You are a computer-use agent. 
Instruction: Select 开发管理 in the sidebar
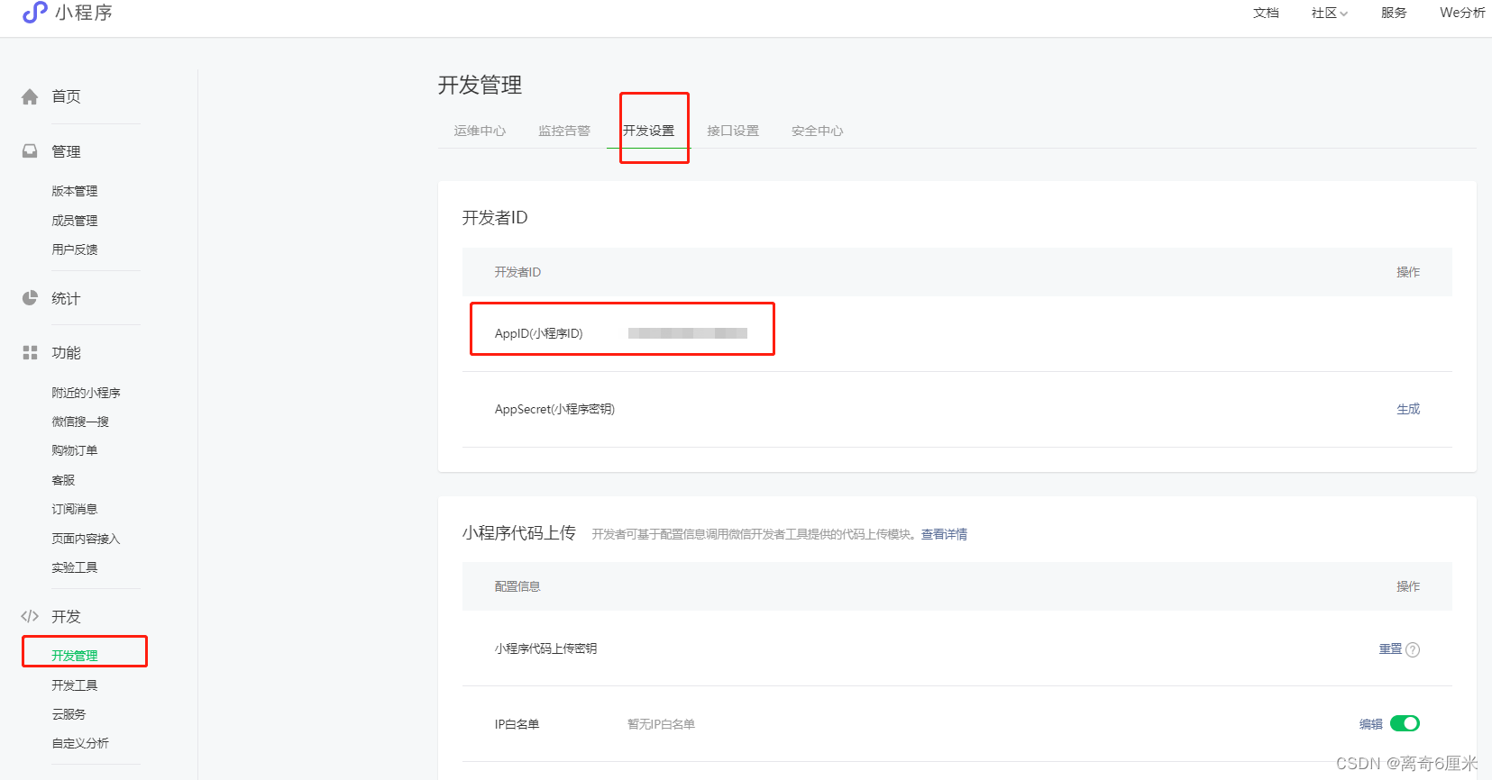pos(75,656)
